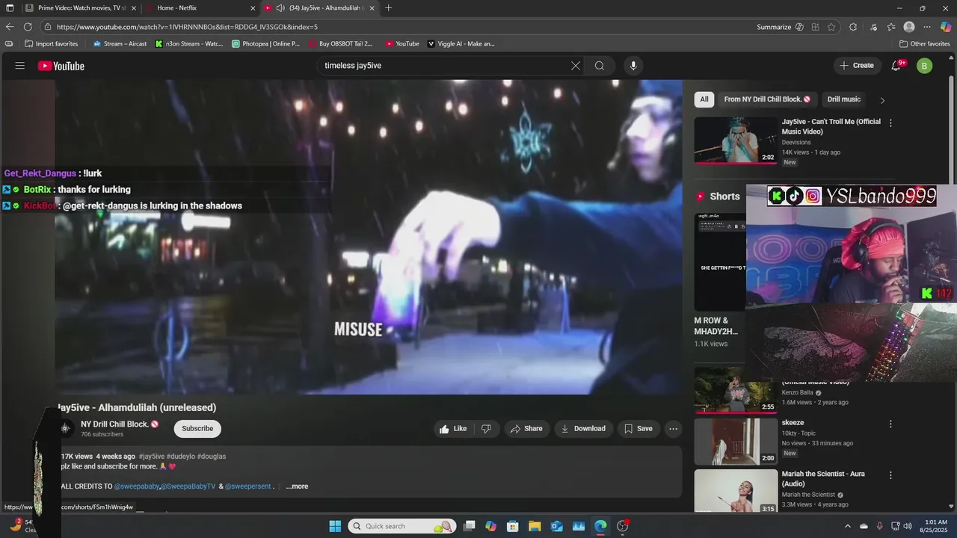This screenshot has height=538, width=957.
Task: Open the YouTube account avatar menu
Action: [924, 66]
